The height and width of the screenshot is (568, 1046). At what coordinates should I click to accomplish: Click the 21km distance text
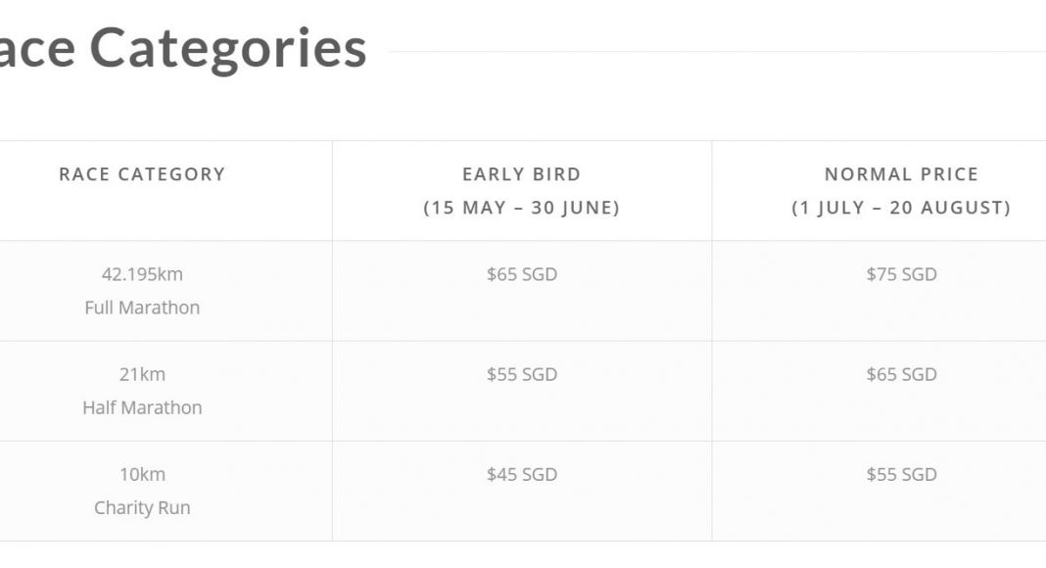(142, 374)
